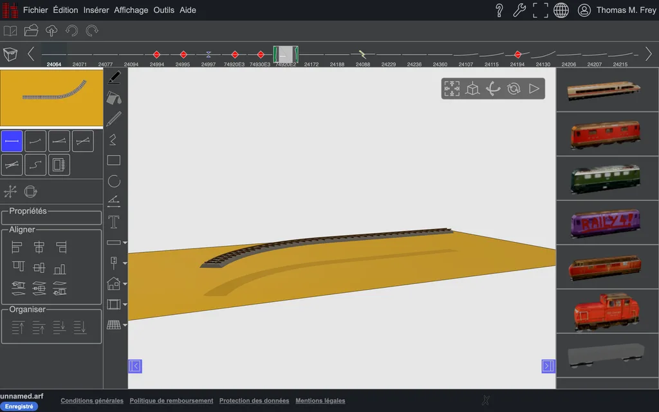
Task: Select the straight track type button
Action: click(12, 141)
